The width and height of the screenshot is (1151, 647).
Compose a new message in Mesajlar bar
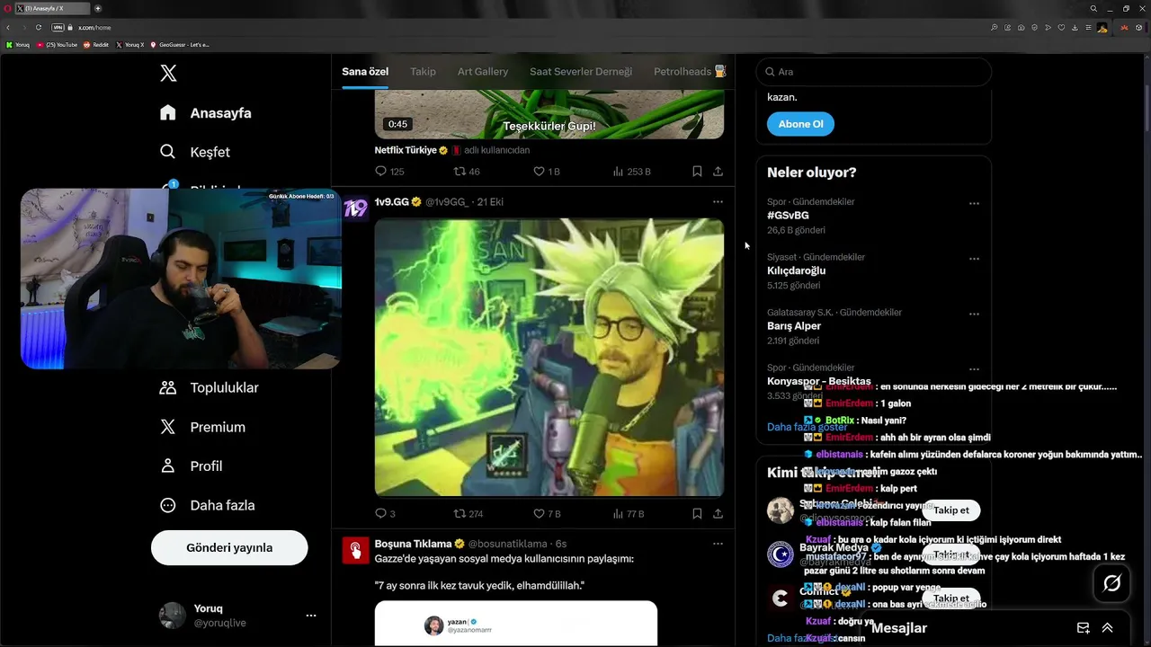pyautogui.click(x=1084, y=628)
